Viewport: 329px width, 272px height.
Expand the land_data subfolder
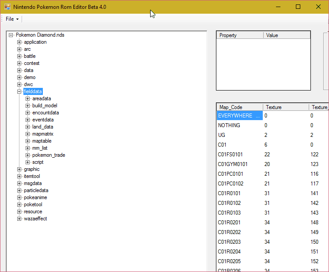point(27,127)
